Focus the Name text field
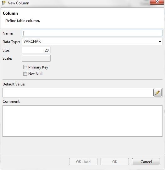This screenshot has height=170, width=165. click(92, 33)
